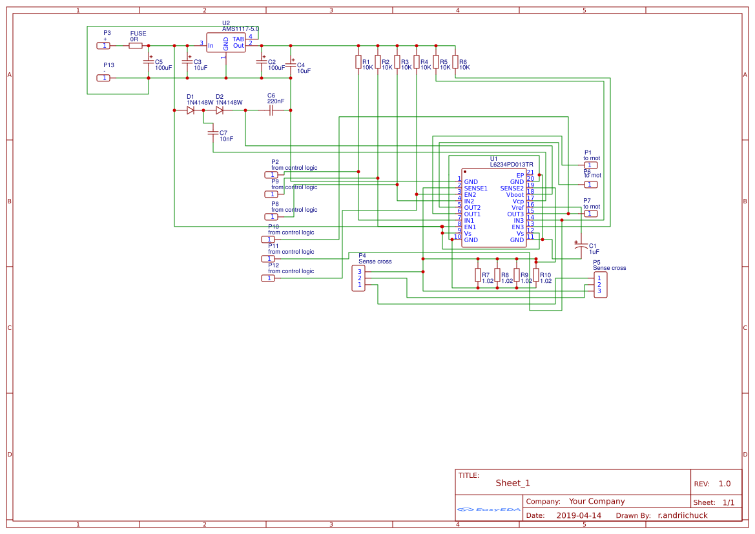755x534 pixels.
Task: Click the P4 Sense cross connector
Action: [358, 278]
